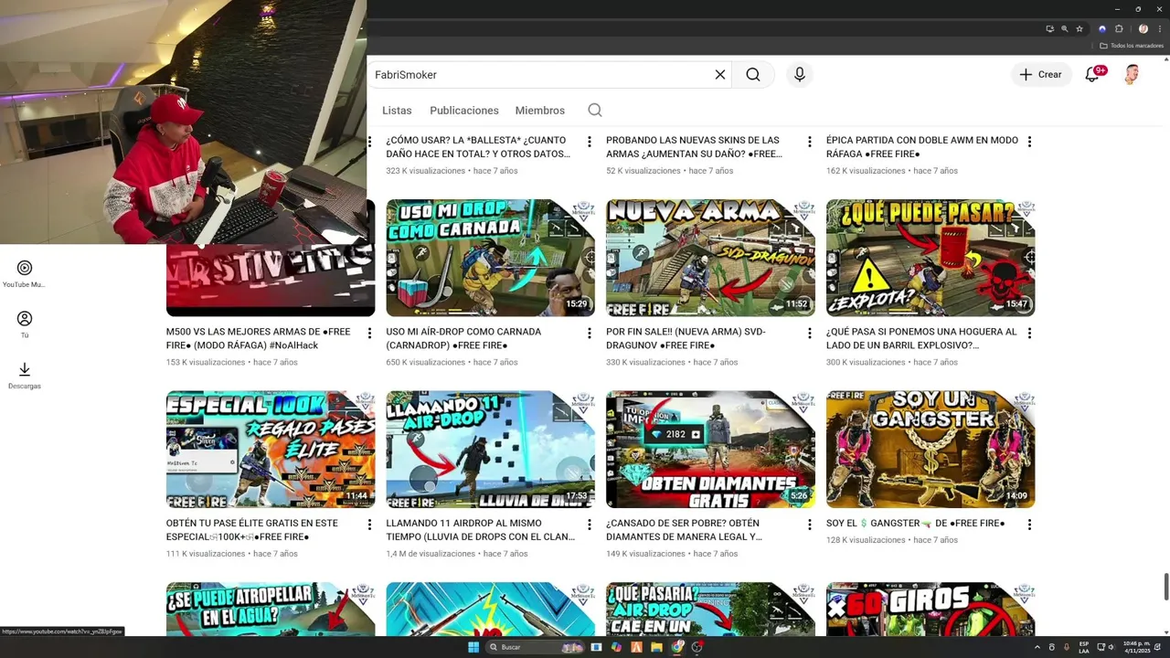This screenshot has height=658, width=1170.
Task: Show hidden system tray icons
Action: pyautogui.click(x=1037, y=647)
